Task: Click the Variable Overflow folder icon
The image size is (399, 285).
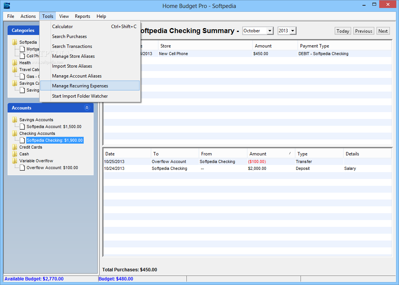Action: click(x=14, y=161)
